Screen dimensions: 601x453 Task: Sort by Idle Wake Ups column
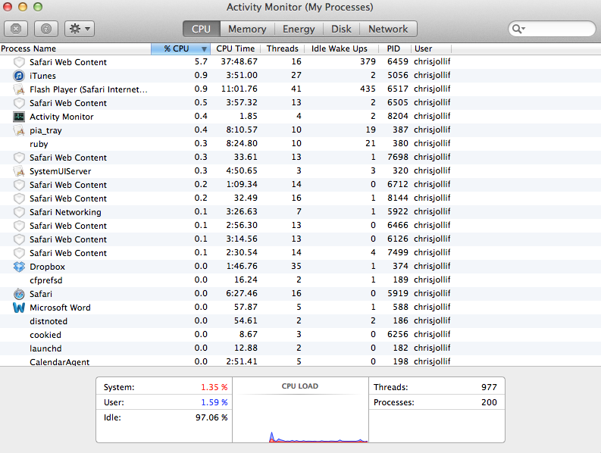click(x=340, y=48)
